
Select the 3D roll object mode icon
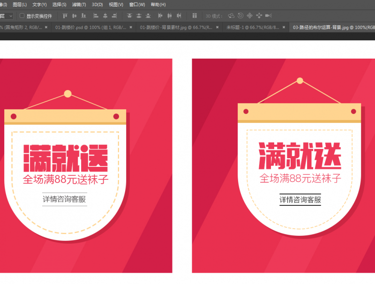tap(240, 16)
